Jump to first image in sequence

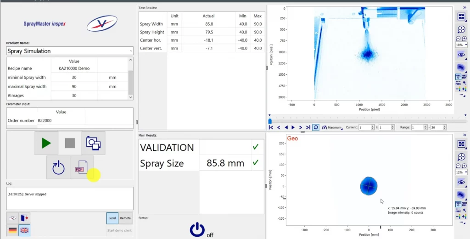pyautogui.click(x=271, y=128)
